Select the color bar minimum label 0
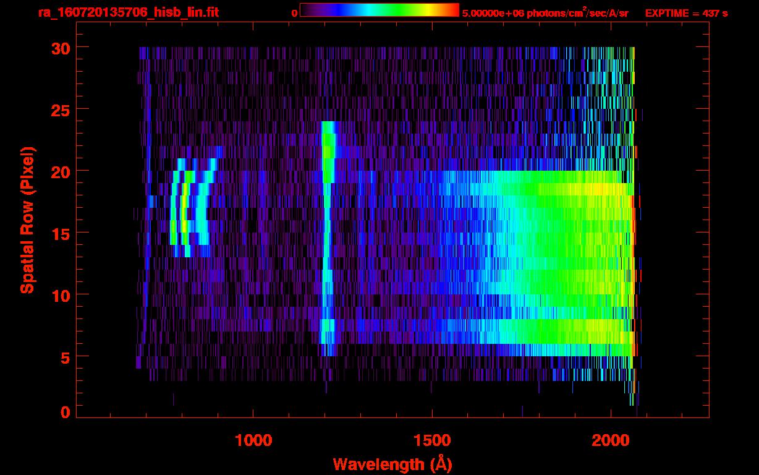 pos(295,13)
